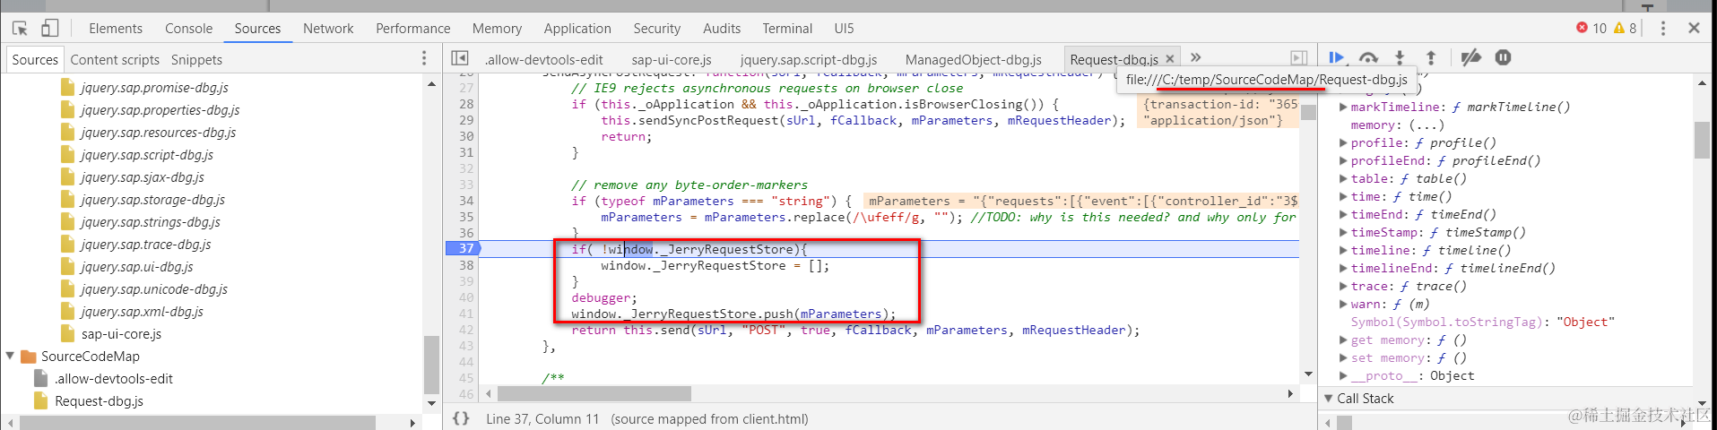Click the yellow warning count indicator

pyautogui.click(x=1626, y=28)
